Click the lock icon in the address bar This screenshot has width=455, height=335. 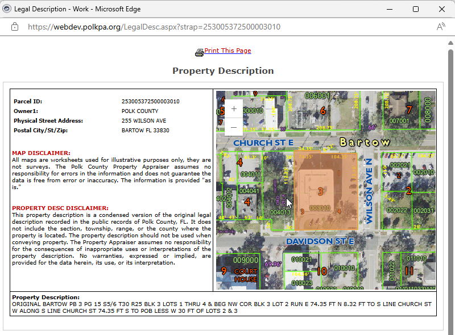coord(14,27)
